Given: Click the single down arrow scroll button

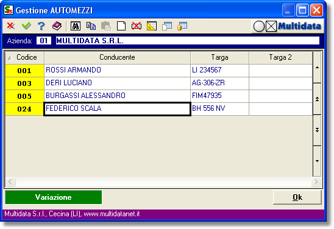Looking at the screenshot, I should click(x=317, y=161).
